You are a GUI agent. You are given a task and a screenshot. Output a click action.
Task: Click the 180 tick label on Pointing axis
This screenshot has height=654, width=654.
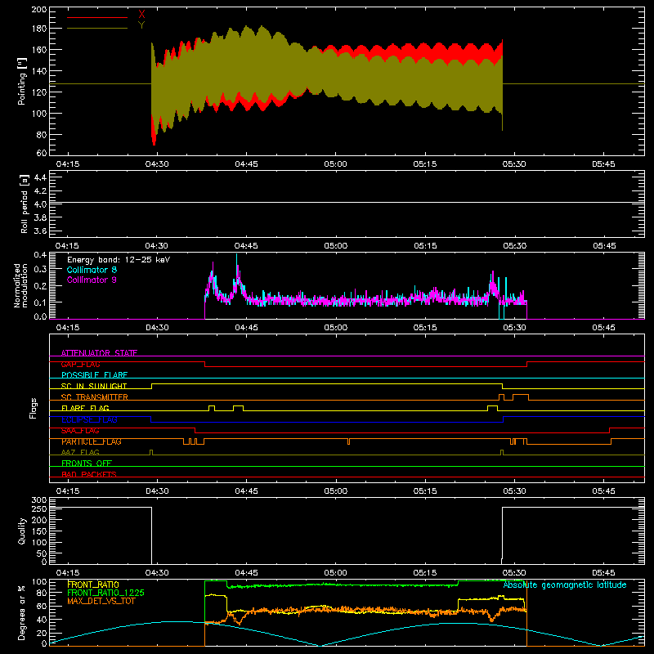39,29
